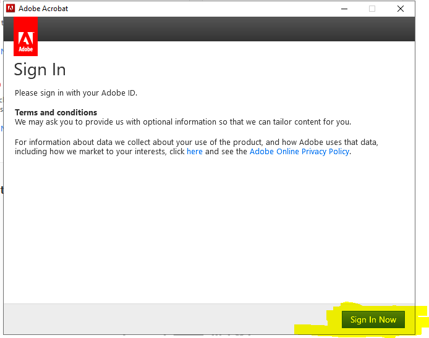The image size is (429, 338).
Task: Click the Adobe Acrobat title bar icon
Action: [x=11, y=9]
